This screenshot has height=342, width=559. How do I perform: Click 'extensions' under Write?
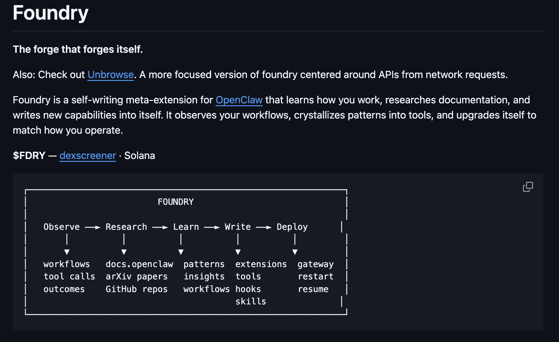coord(261,264)
